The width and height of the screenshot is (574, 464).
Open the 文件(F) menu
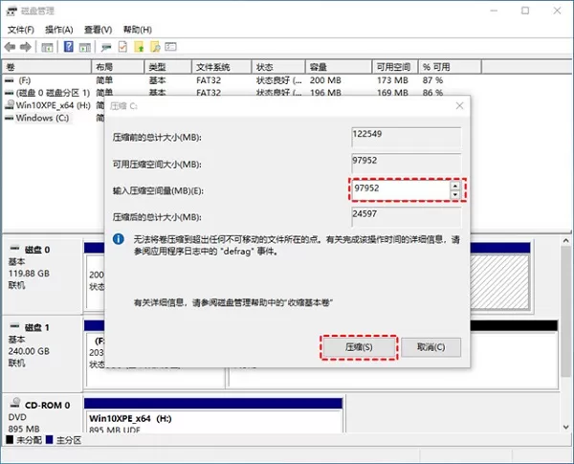[21, 30]
